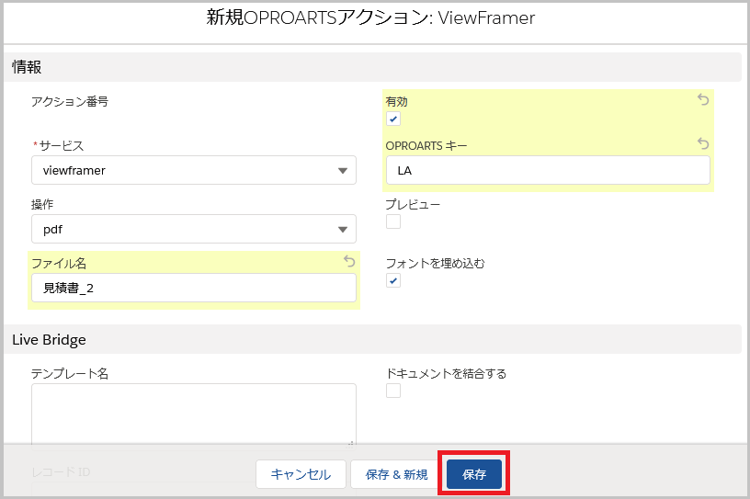Uncheck the 有効 checkbox
750x499 pixels.
(393, 119)
